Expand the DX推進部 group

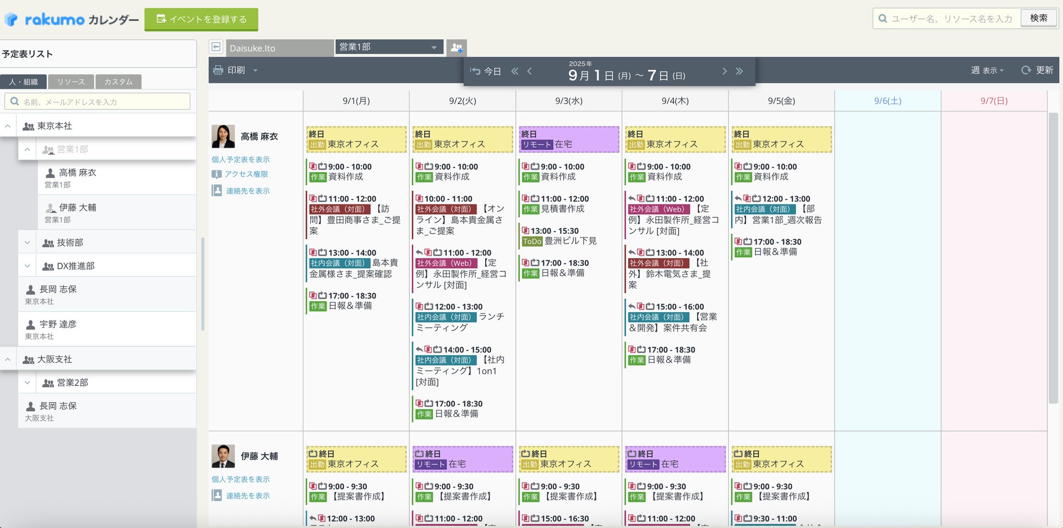pos(27,266)
